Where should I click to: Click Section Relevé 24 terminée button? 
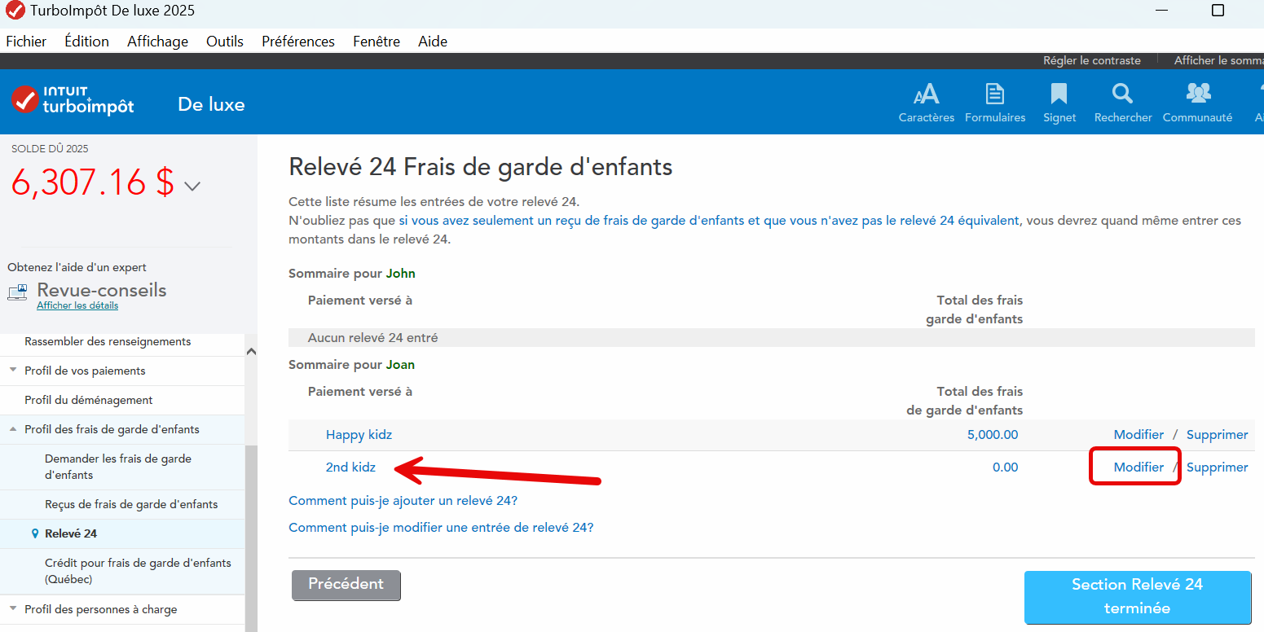click(1138, 597)
